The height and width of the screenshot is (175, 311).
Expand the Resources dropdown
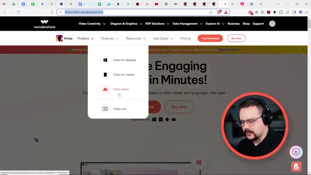(136, 38)
